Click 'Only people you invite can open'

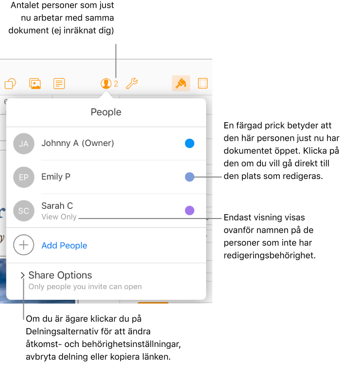pos(85,287)
